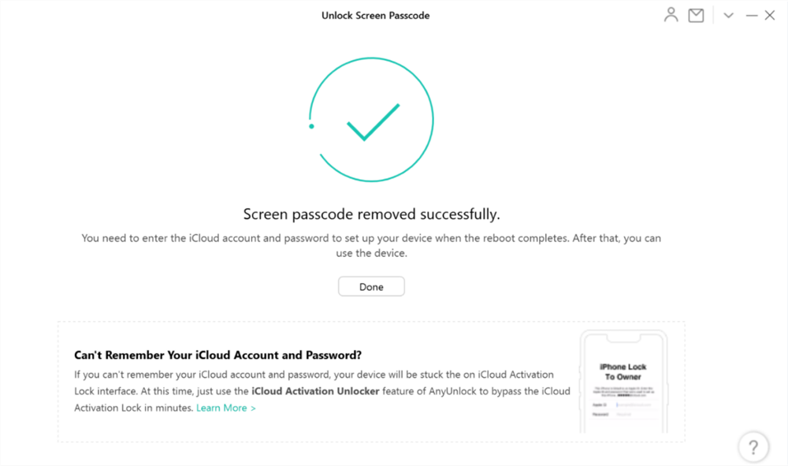Click the small dot on the circular ring

coord(311,126)
